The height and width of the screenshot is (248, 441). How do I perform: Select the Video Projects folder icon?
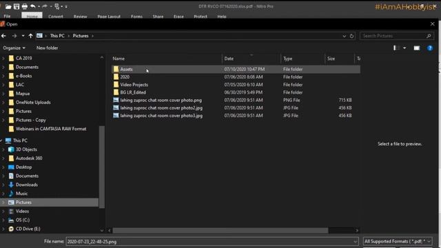(x=116, y=85)
